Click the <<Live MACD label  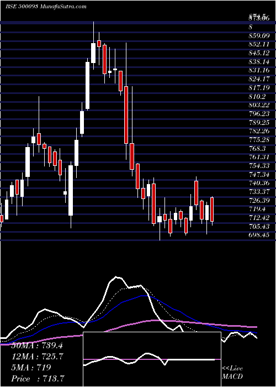(x=232, y=373)
